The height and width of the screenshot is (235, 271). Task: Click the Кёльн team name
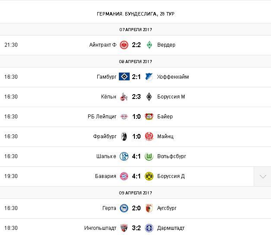tap(108, 97)
